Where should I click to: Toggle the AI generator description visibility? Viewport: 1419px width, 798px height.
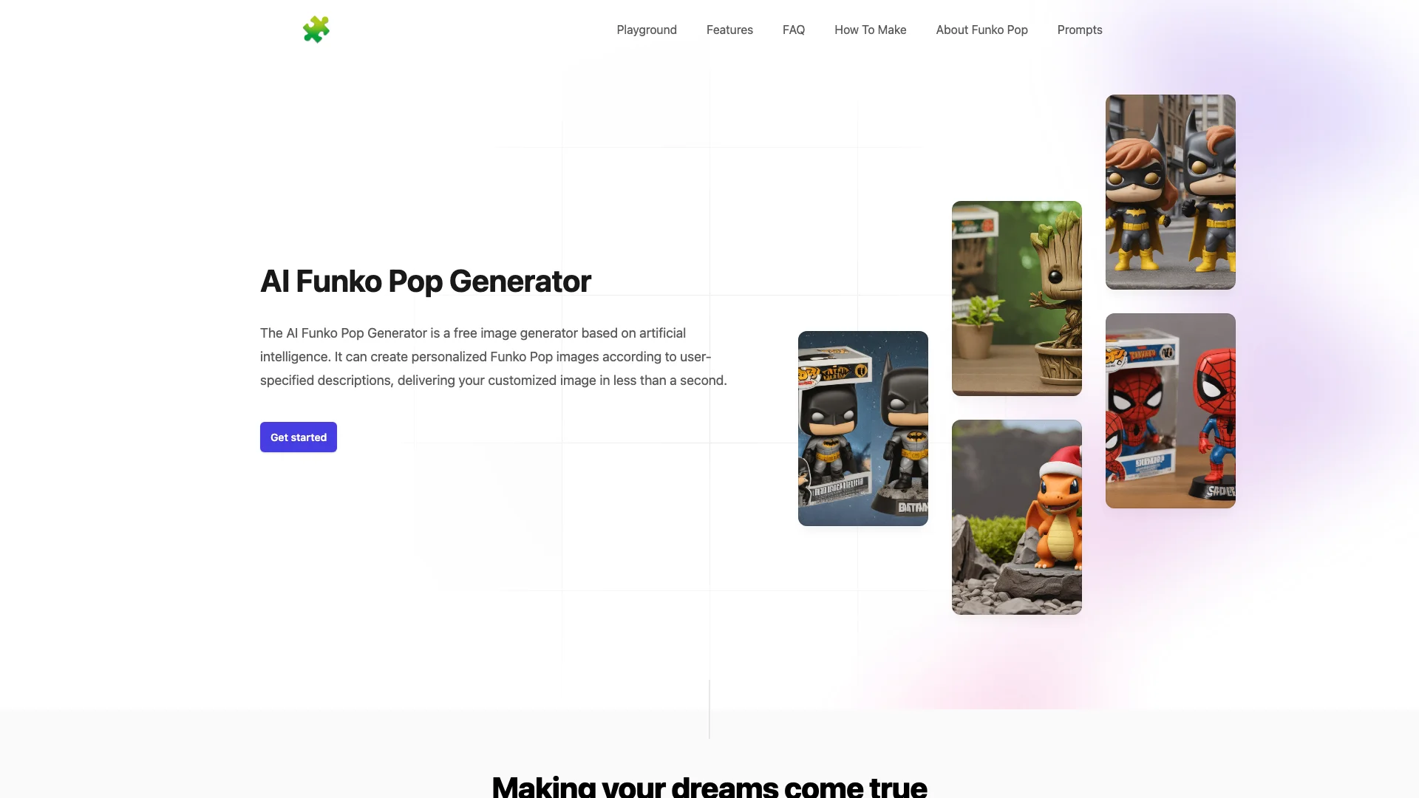[x=426, y=281]
